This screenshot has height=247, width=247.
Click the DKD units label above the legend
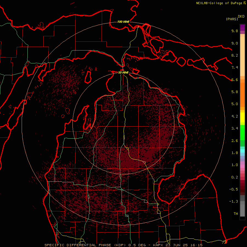click(x=241, y=16)
